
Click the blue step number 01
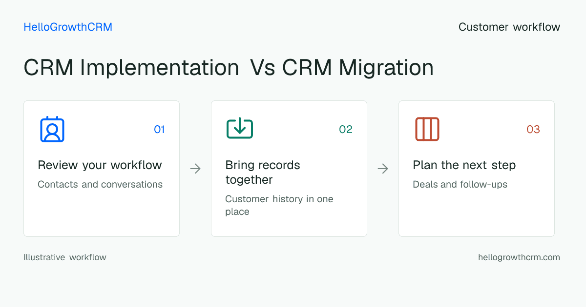tap(159, 130)
